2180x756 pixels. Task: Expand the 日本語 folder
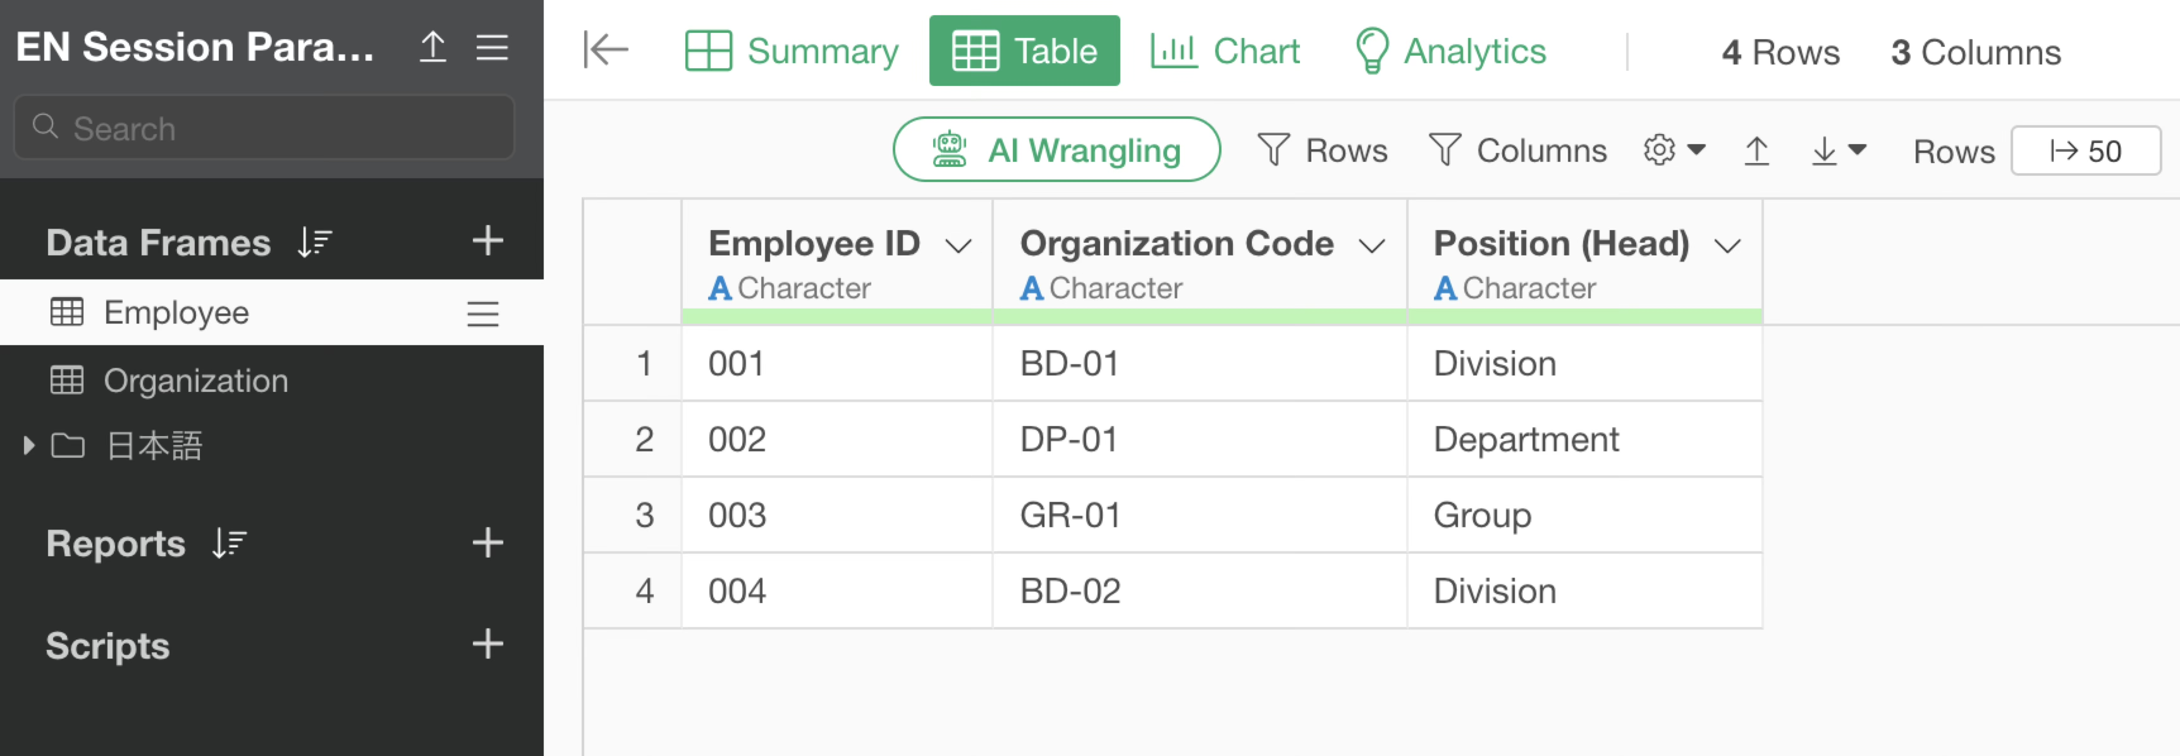point(30,445)
